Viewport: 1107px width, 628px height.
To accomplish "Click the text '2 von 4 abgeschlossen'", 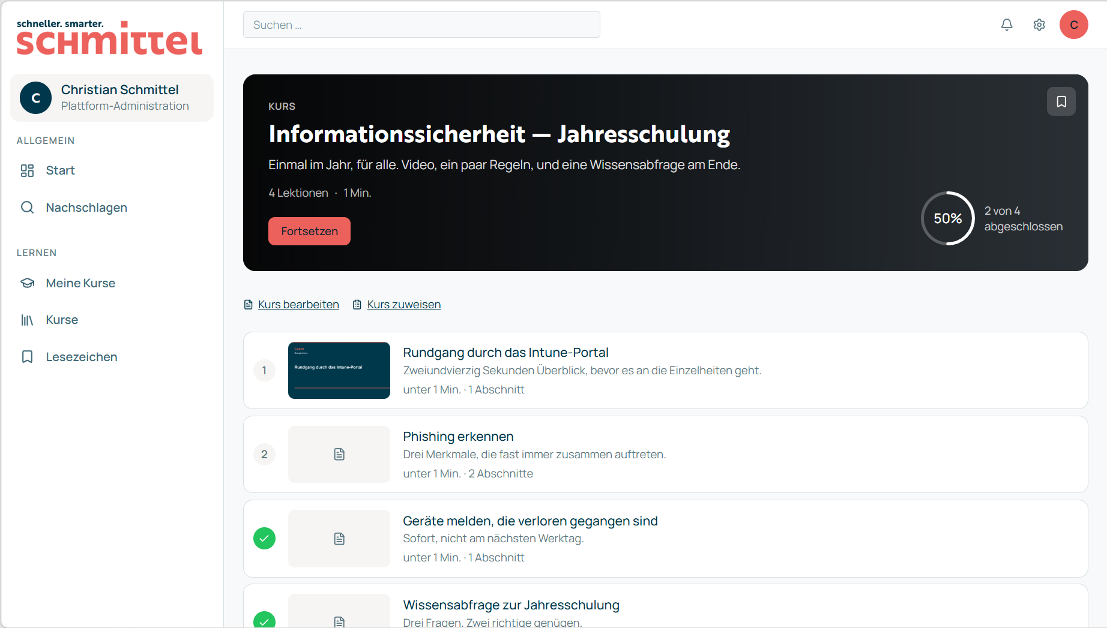I will pos(1024,219).
